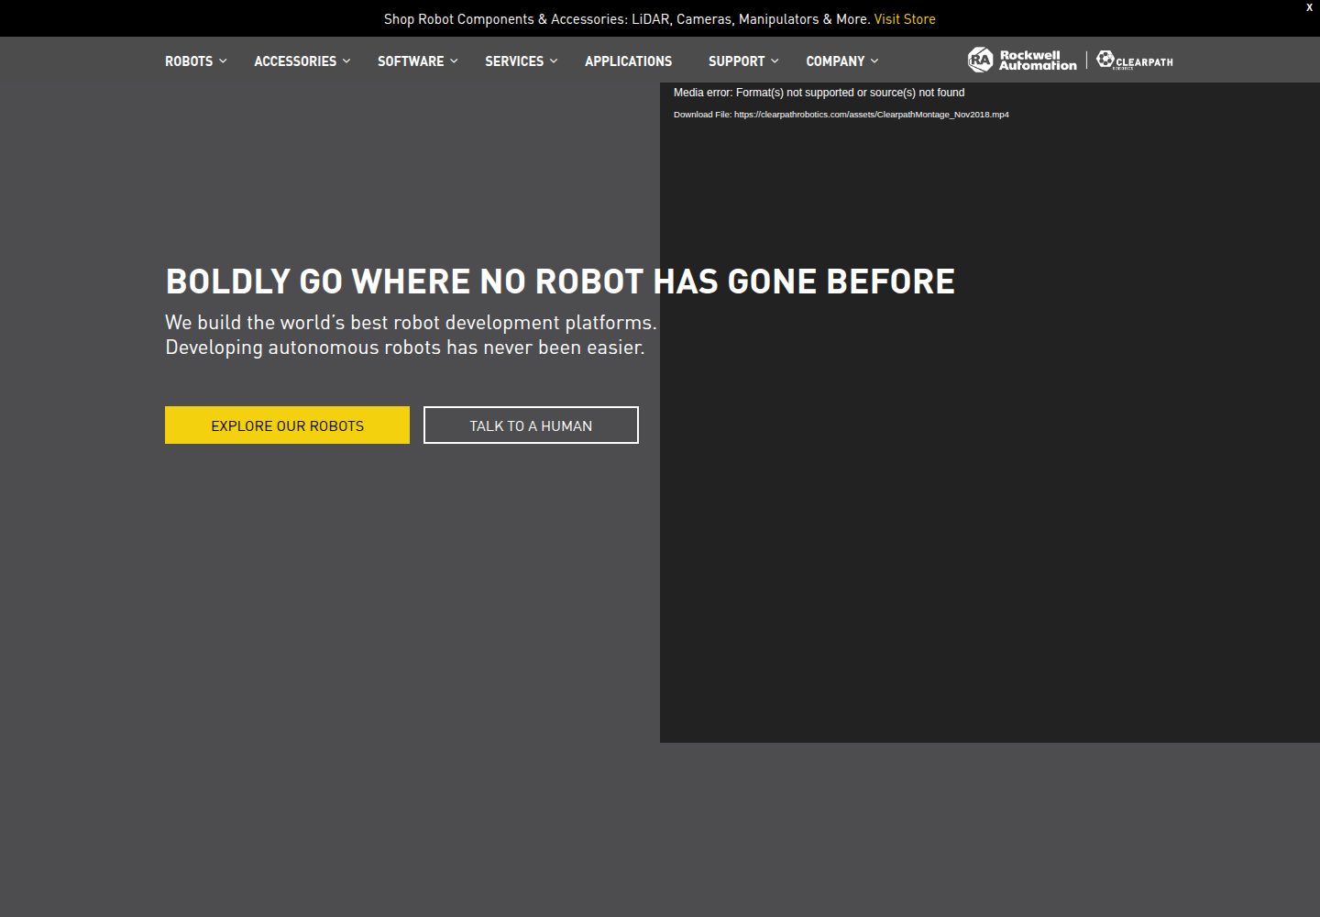The height and width of the screenshot is (917, 1320).
Task: Click 'Developing autonomous robots has never' line
Action: point(404,348)
